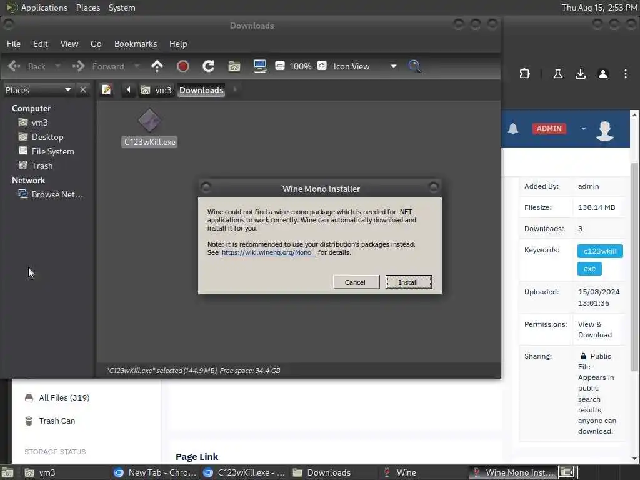Screen dimensions: 640x480
Task: Expand Forward history dropdown arrow
Action: 137,66
